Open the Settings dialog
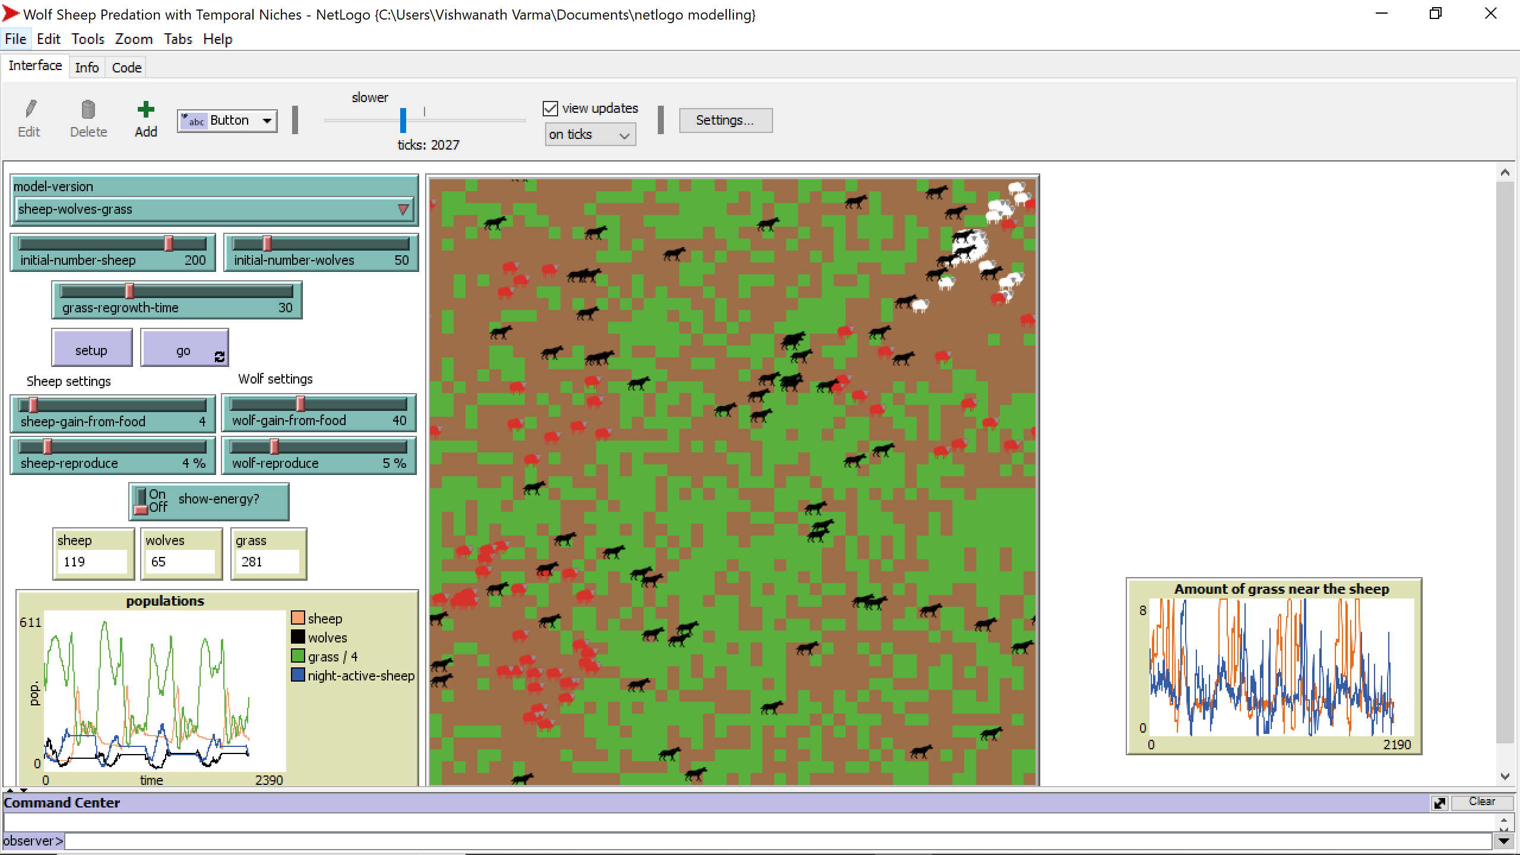Screen dimensions: 1520x855 [725, 120]
